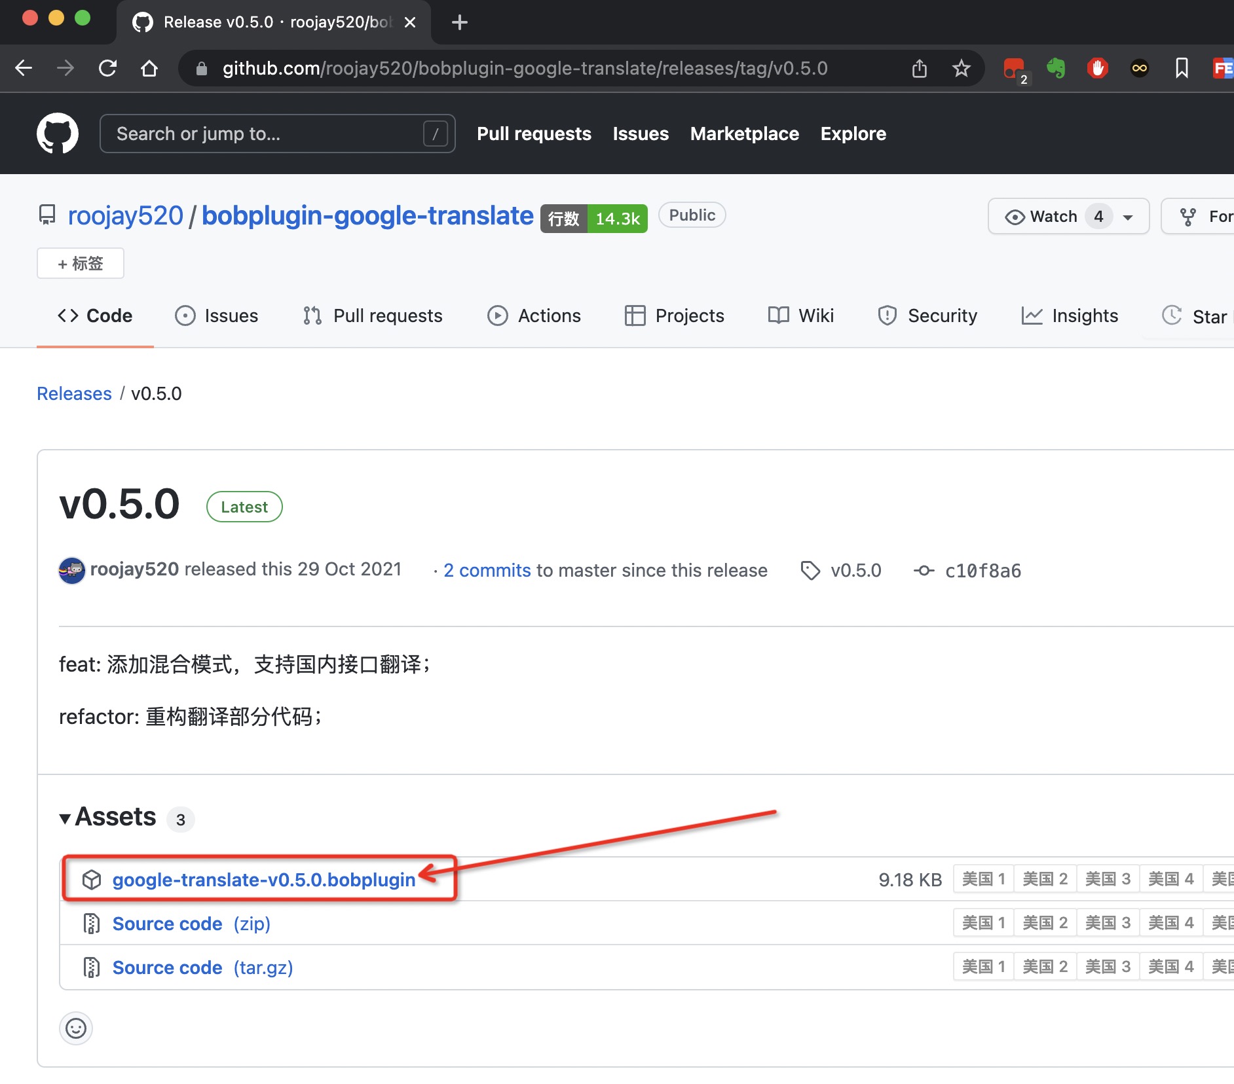This screenshot has height=1084, width=1234.
Task: Open the 2 commits link
Action: pyautogui.click(x=487, y=570)
